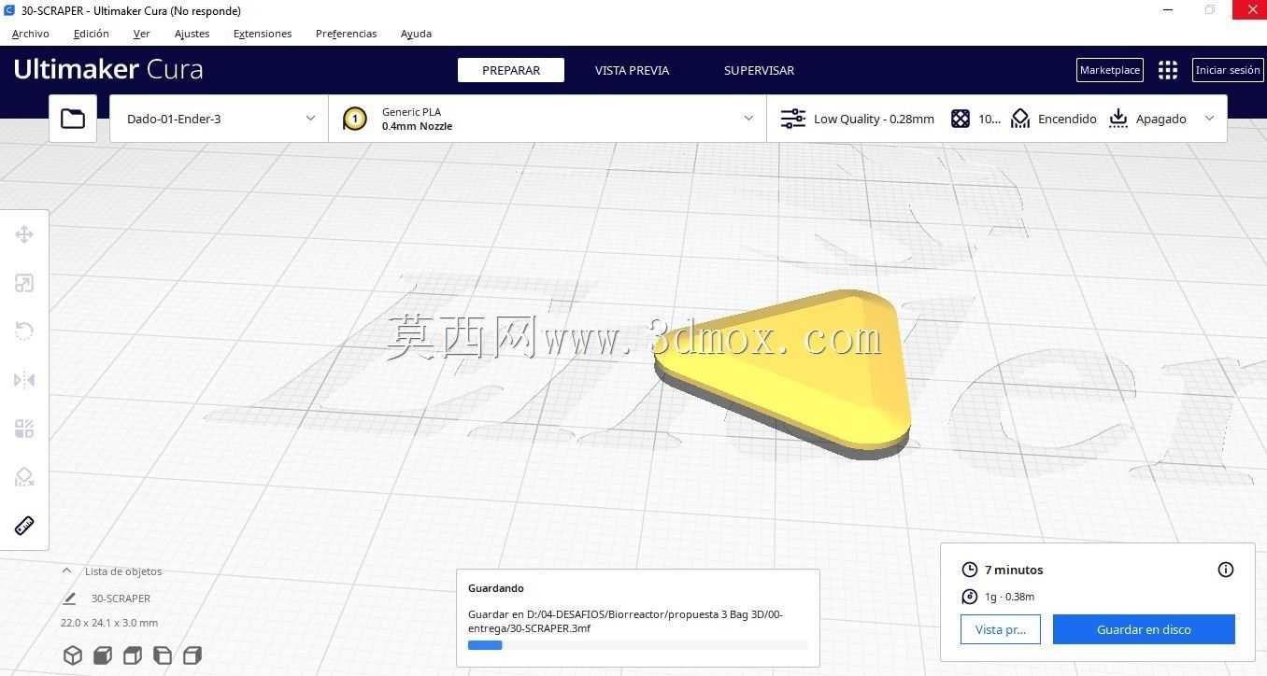Open the Marketplace button
1267x676 pixels.
click(x=1110, y=70)
